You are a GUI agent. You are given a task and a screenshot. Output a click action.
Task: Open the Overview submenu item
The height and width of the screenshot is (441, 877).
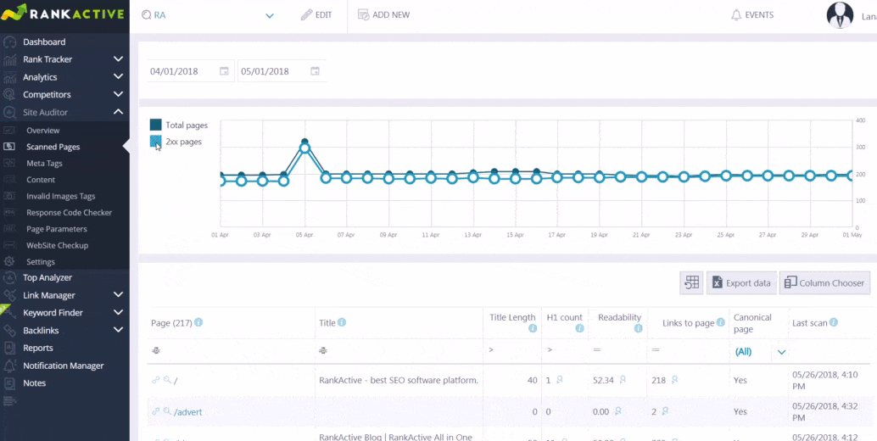click(x=42, y=131)
